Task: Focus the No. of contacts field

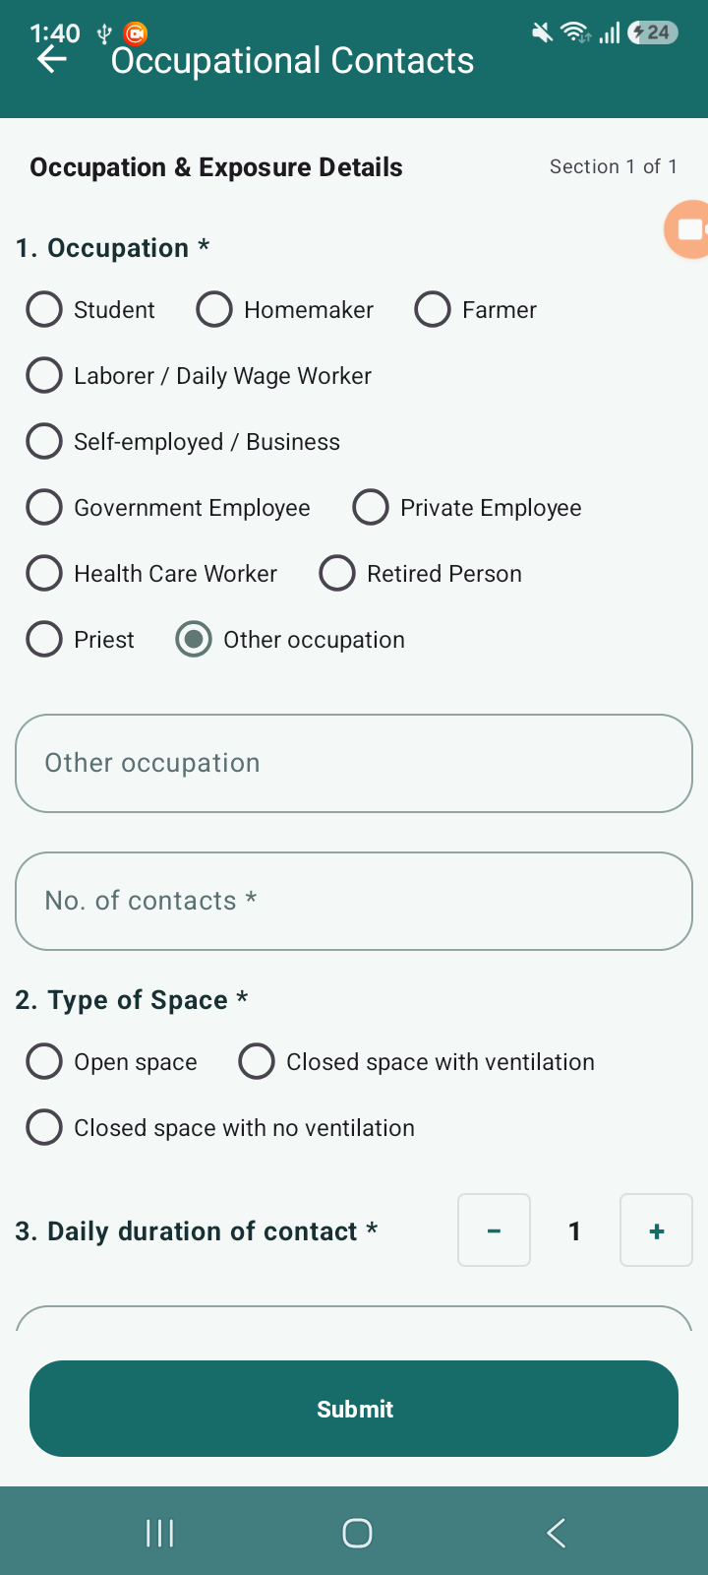Action: point(354,901)
